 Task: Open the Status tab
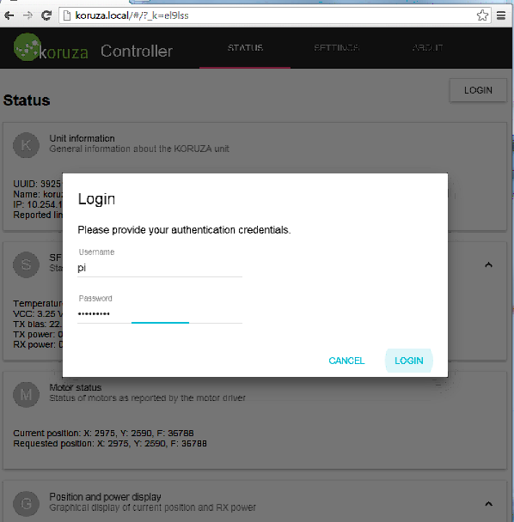tap(245, 48)
